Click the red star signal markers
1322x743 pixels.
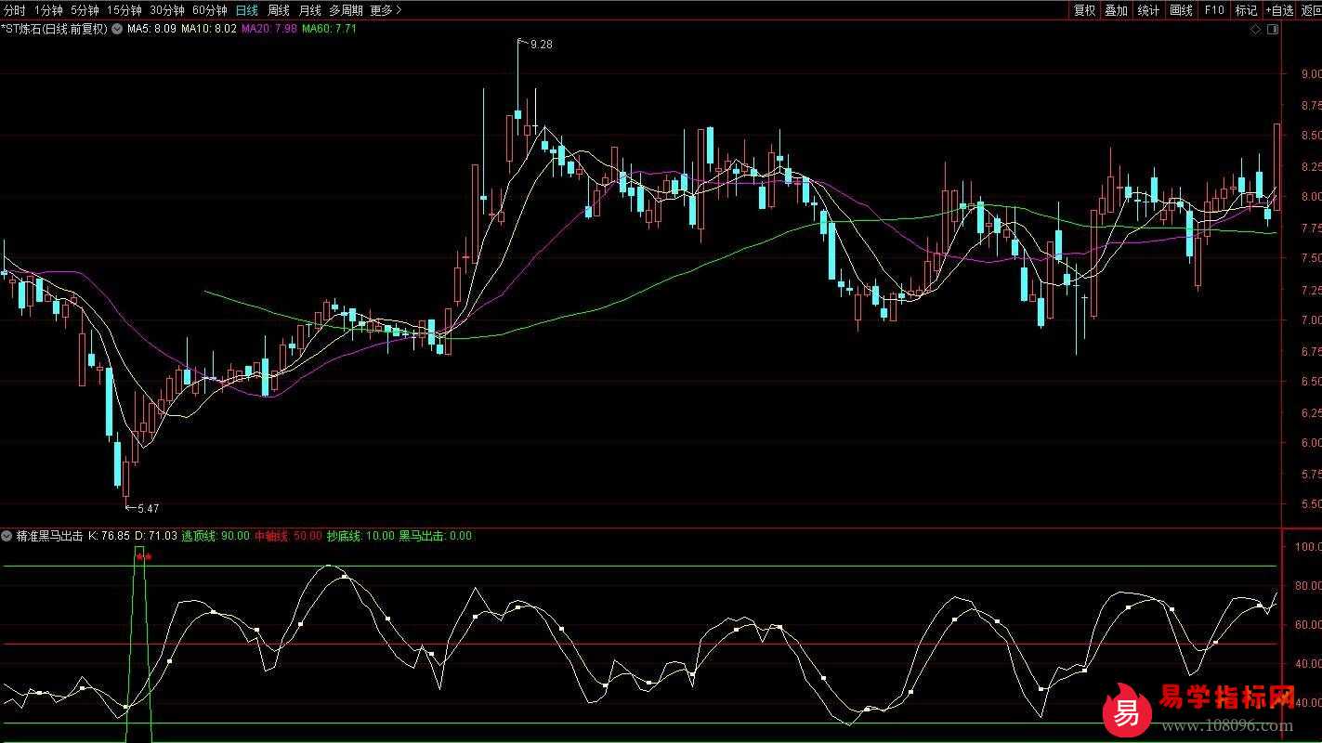pos(142,557)
